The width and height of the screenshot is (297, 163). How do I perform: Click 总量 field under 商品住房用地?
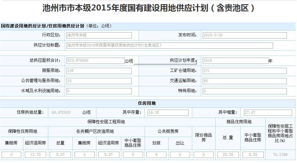click(x=228, y=155)
